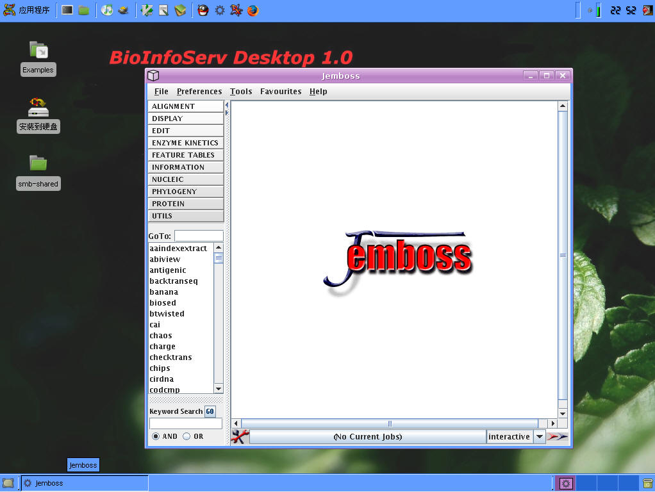Screen dimensions: 655x492
Task: Click main pane scroll right arrow
Action: click(553, 423)
